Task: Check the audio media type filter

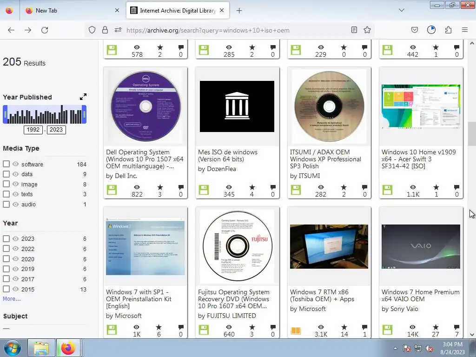Action: [x=6, y=205]
